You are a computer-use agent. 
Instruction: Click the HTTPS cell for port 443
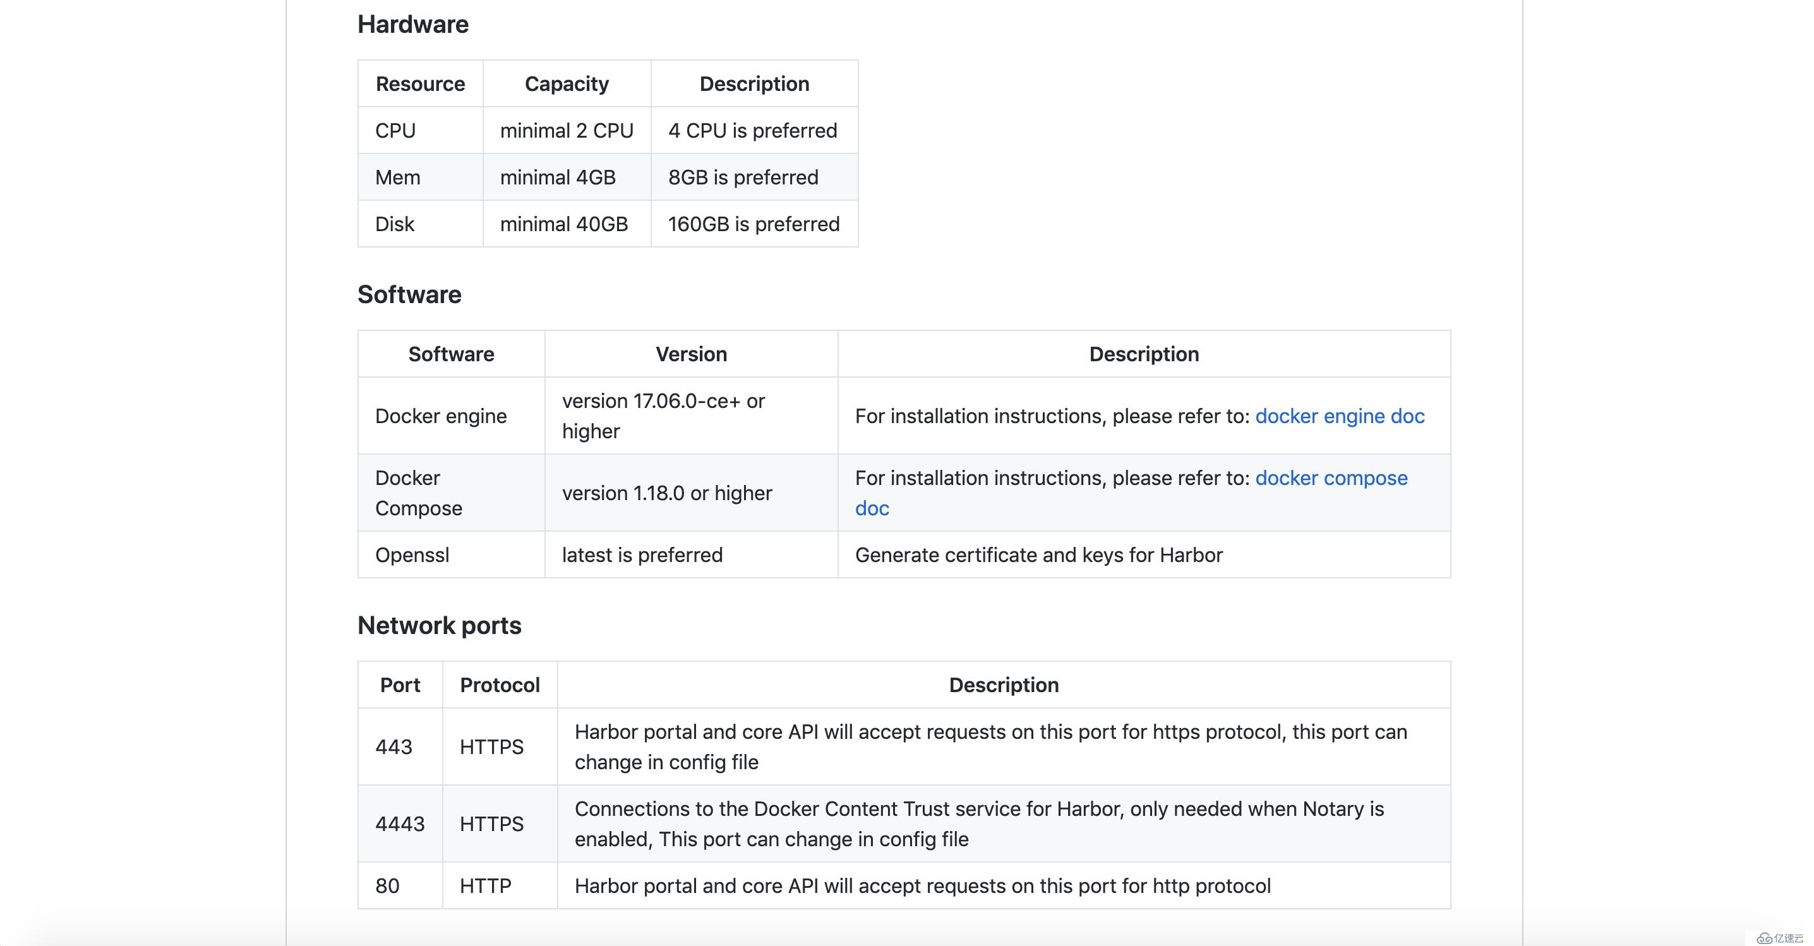(500, 747)
